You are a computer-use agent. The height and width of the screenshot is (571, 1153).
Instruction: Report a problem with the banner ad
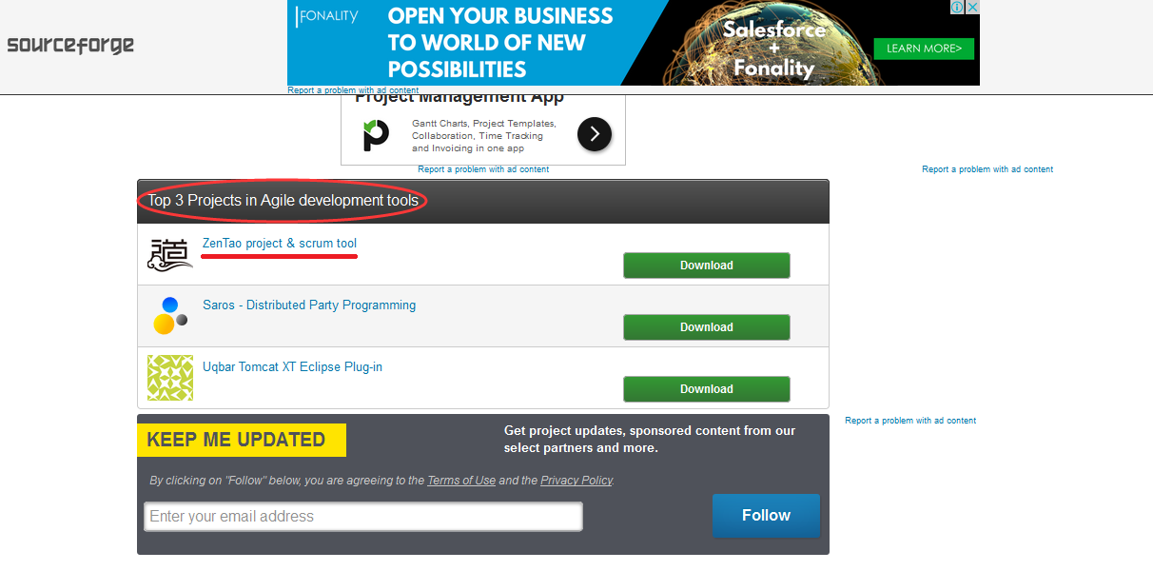(353, 90)
